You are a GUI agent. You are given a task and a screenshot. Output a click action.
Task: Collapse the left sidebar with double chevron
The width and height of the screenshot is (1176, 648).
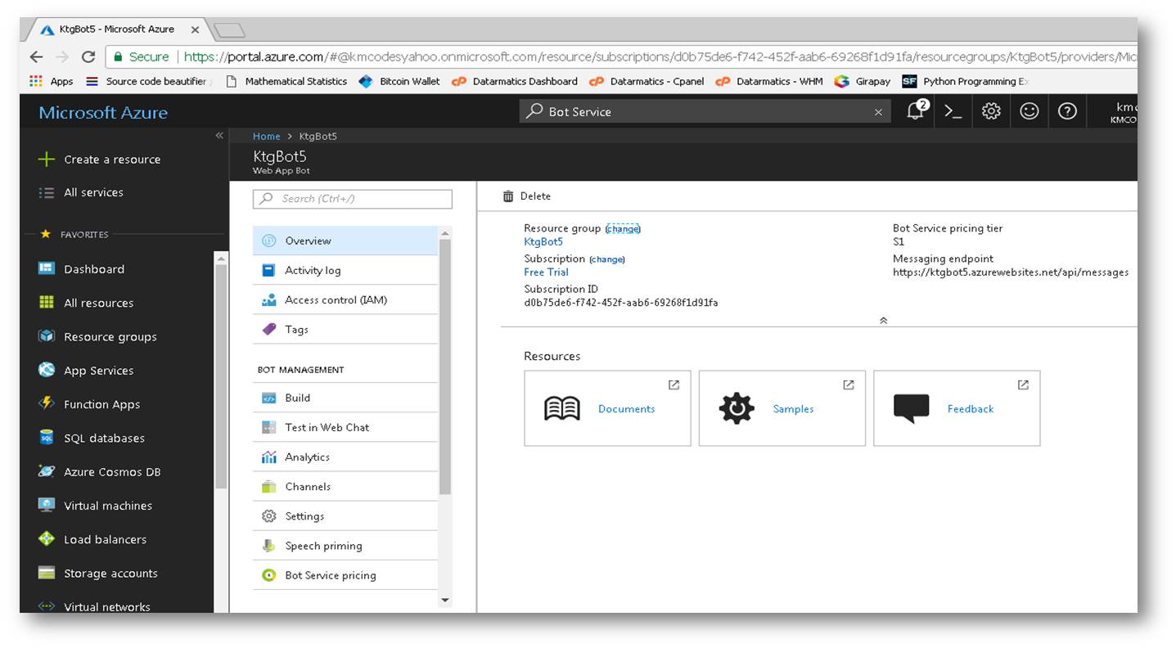[219, 136]
